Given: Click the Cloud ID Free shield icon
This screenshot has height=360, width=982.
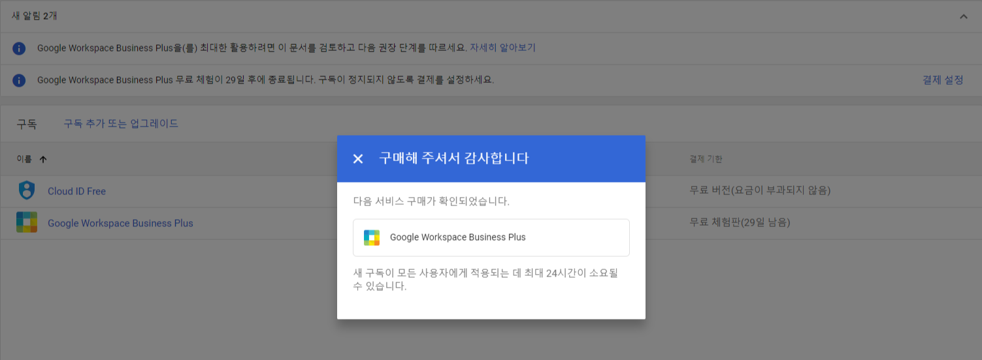Looking at the screenshot, I should tap(27, 191).
